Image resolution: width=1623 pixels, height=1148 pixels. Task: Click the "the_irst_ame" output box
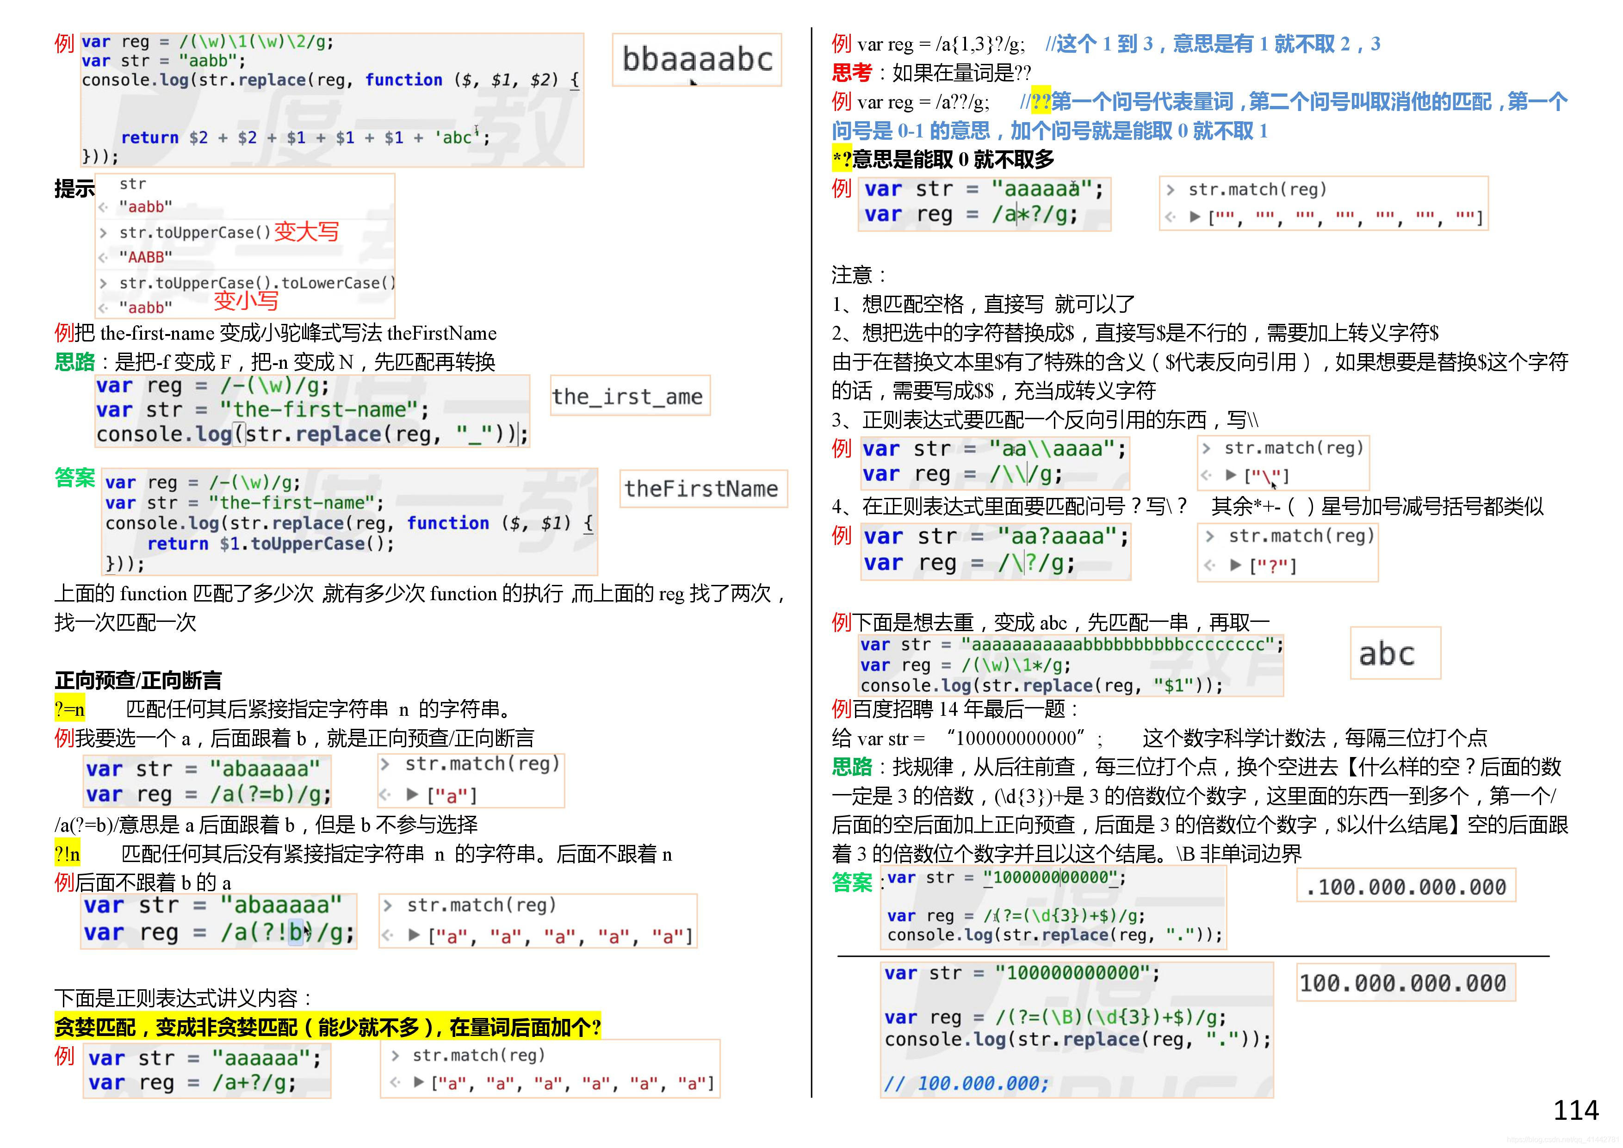(x=629, y=396)
